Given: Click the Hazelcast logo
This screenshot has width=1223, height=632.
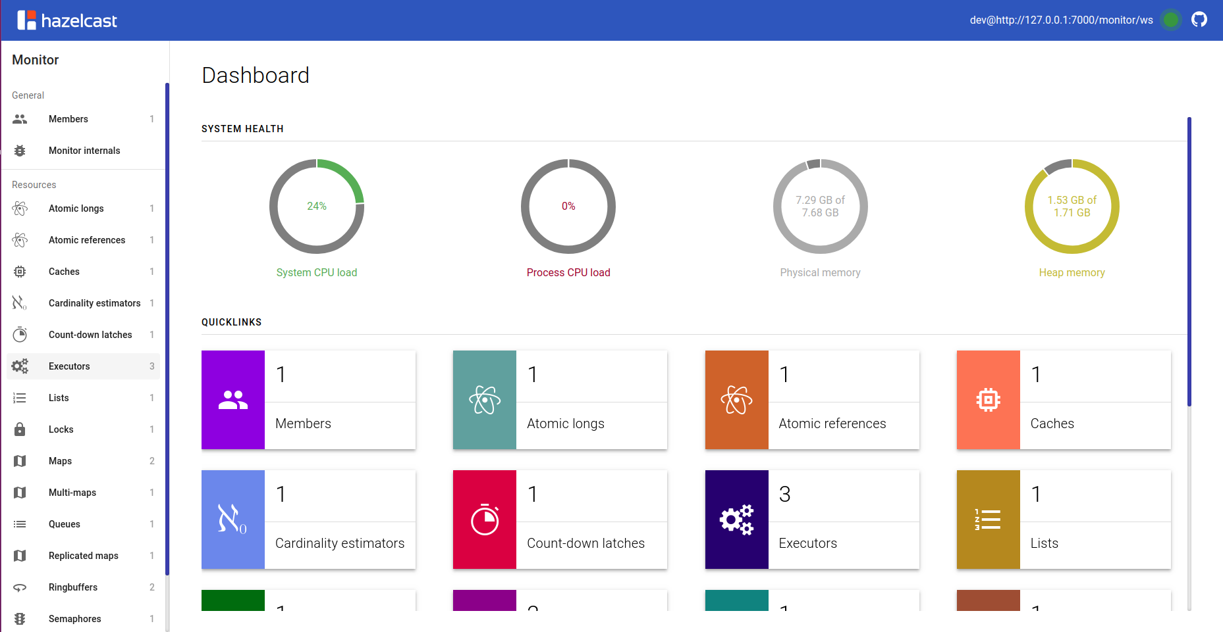Looking at the screenshot, I should (x=67, y=20).
